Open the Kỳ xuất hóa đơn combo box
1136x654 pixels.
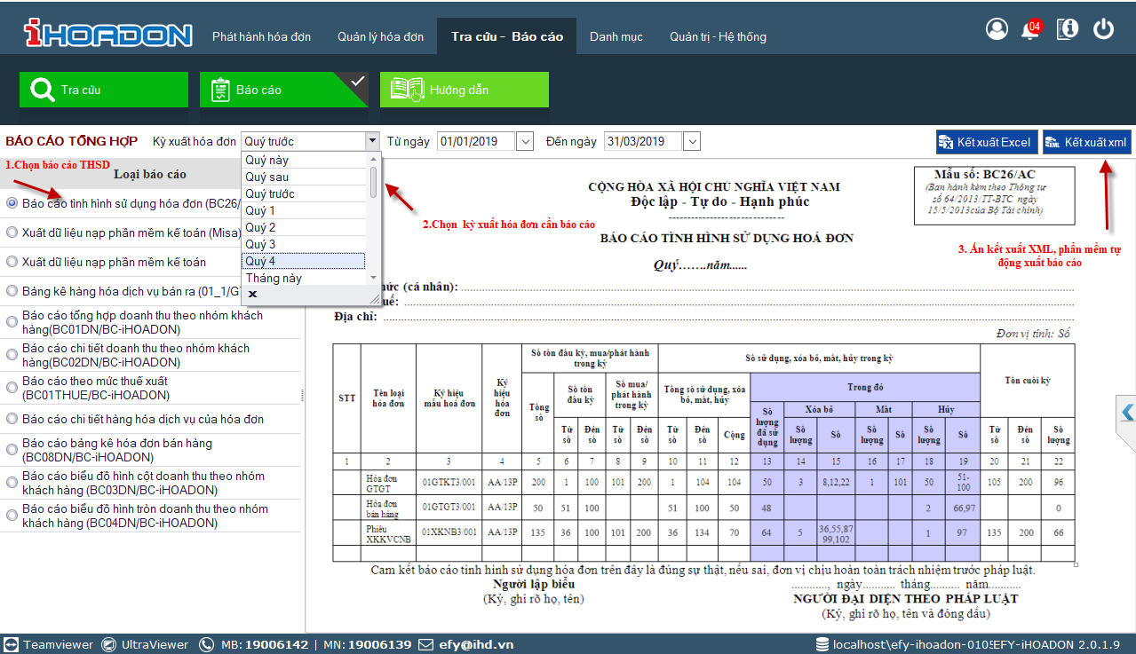[372, 141]
